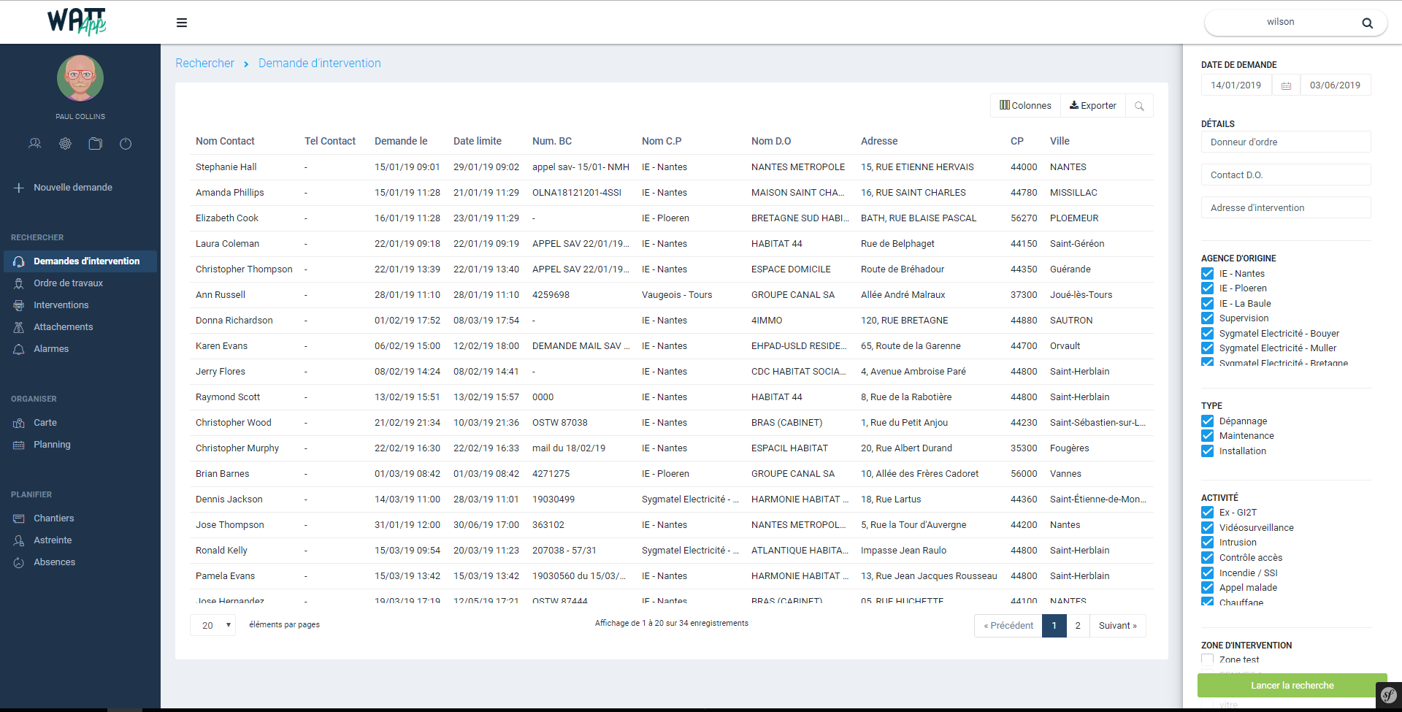Click the hamburger menu icon
1402x712 pixels.
pos(182,23)
